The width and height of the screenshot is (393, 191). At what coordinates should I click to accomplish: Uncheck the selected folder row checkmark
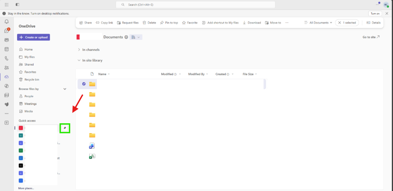point(84,84)
